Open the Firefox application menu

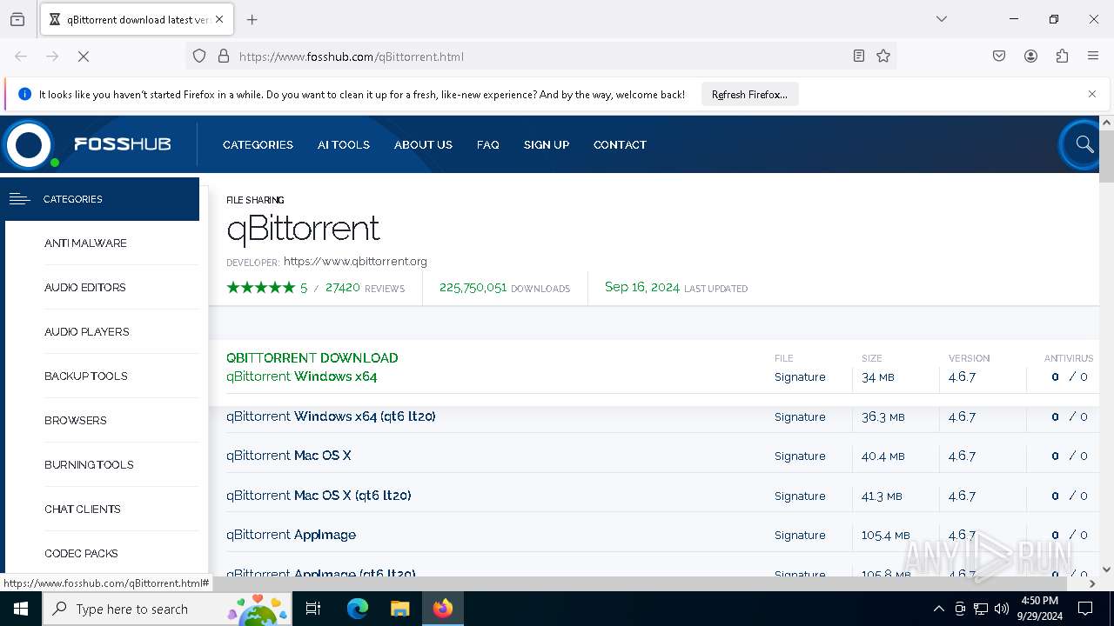[1093, 57]
